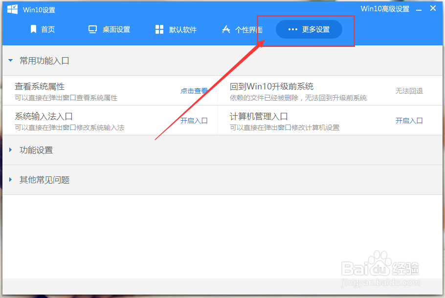Click the 常用功能入口 heading text
The image size is (445, 298).
click(x=44, y=61)
